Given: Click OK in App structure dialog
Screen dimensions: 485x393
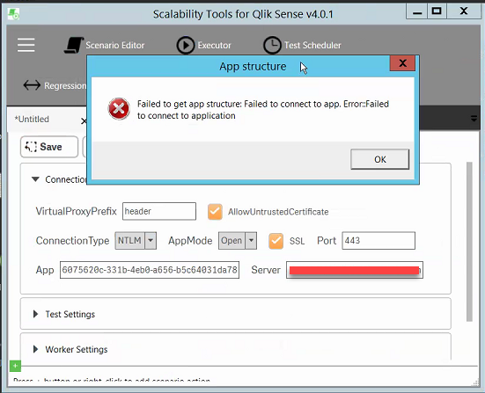Looking at the screenshot, I should (380, 159).
